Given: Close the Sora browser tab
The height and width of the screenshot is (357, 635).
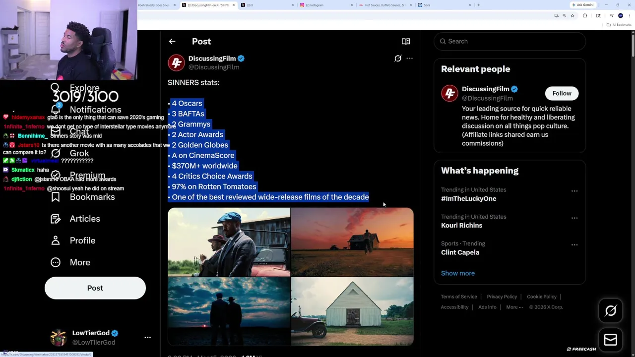Looking at the screenshot, I should point(470,5).
